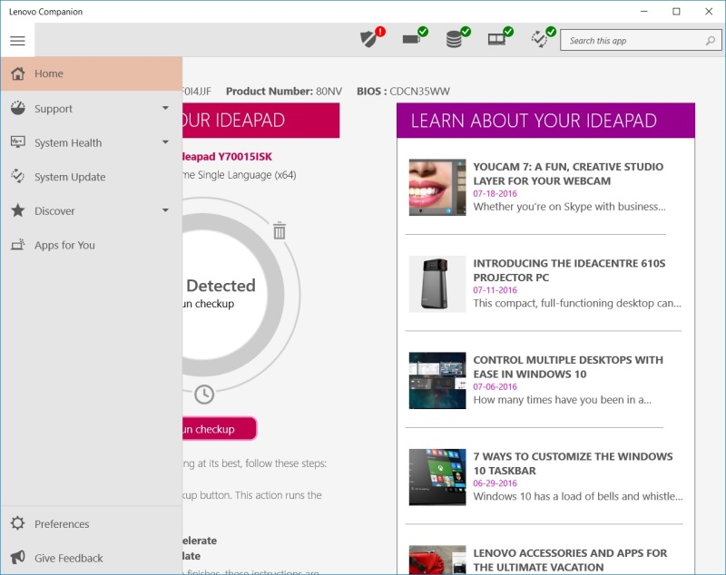The image size is (726, 575).
Task: Click the ideapad Y70015ISK model name
Action: pyautogui.click(x=228, y=157)
